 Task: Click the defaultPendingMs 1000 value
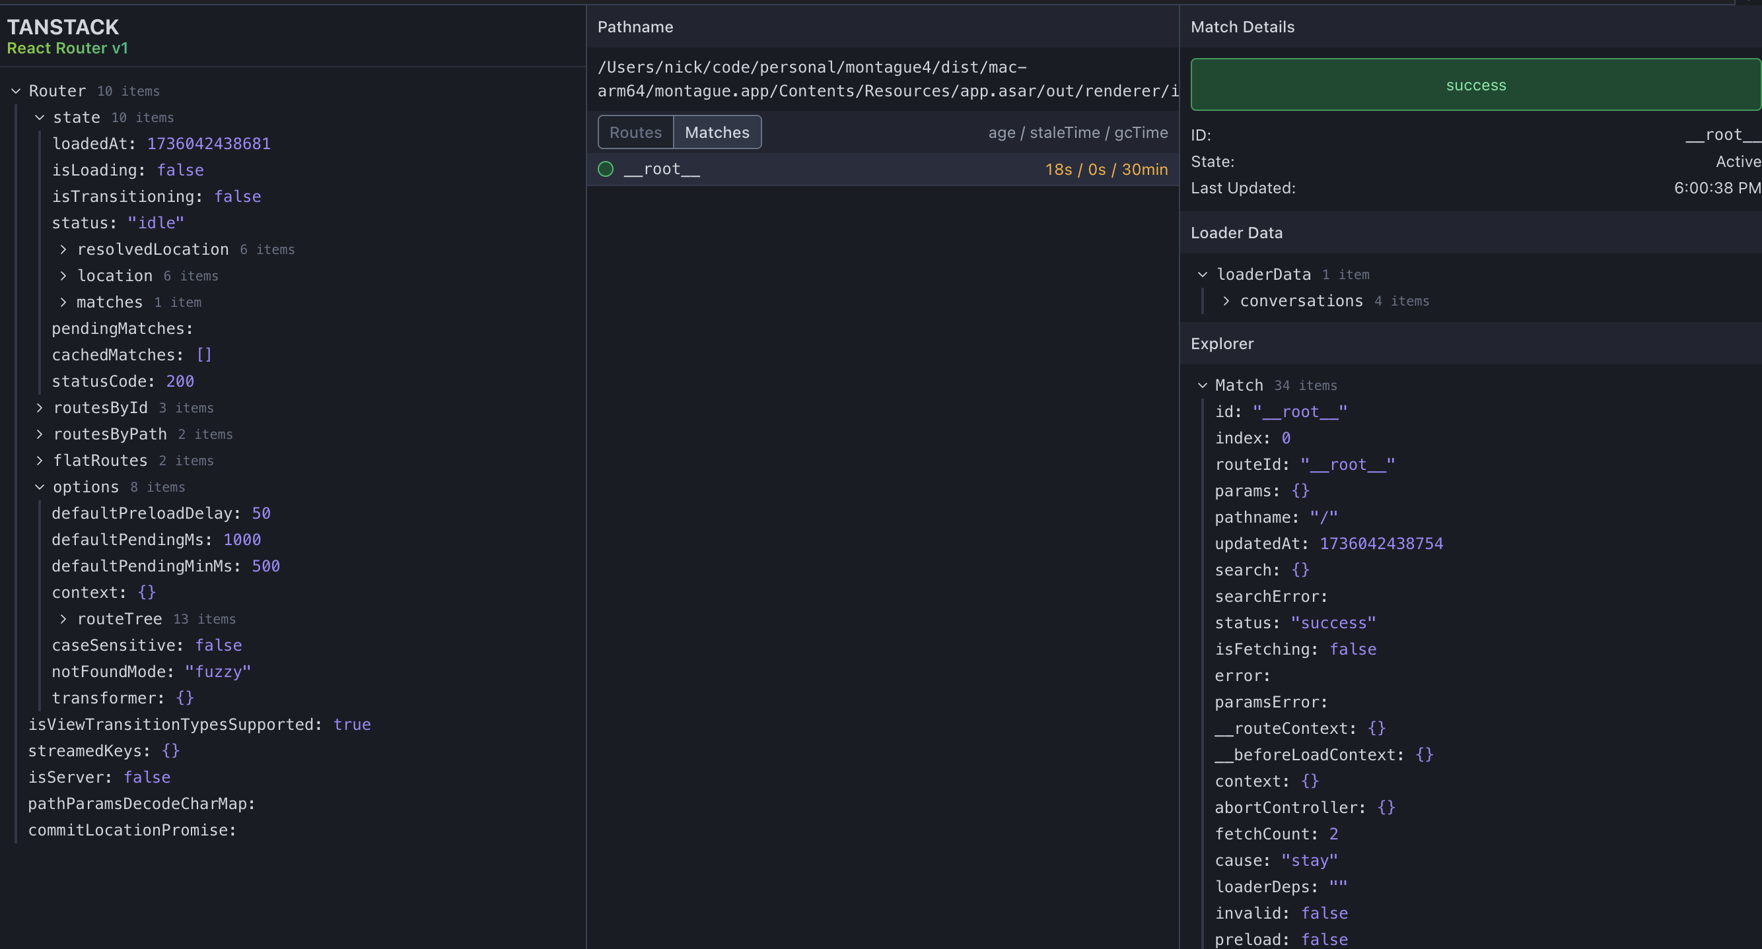click(x=242, y=539)
